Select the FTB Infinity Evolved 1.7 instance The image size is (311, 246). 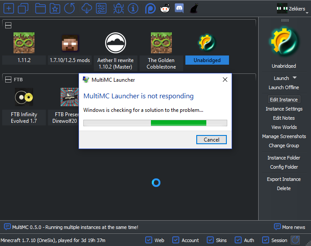pos(24,106)
